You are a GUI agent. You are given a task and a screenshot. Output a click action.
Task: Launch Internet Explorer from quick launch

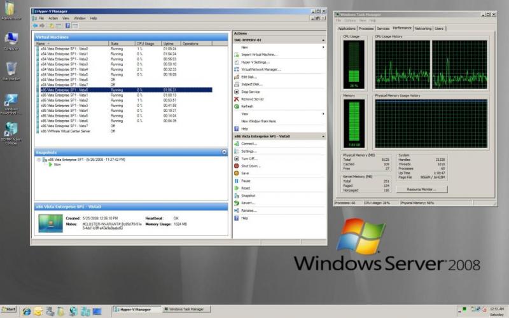pos(26,312)
